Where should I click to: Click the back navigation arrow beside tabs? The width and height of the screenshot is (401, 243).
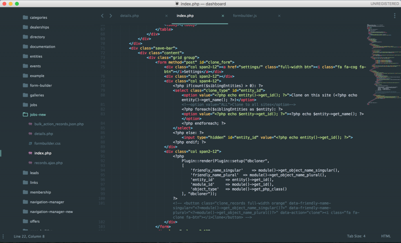click(x=102, y=16)
